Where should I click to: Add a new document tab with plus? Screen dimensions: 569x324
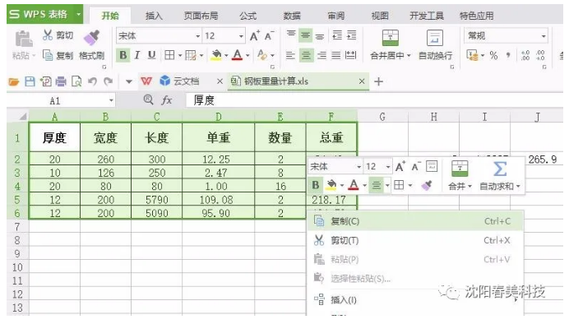378,81
